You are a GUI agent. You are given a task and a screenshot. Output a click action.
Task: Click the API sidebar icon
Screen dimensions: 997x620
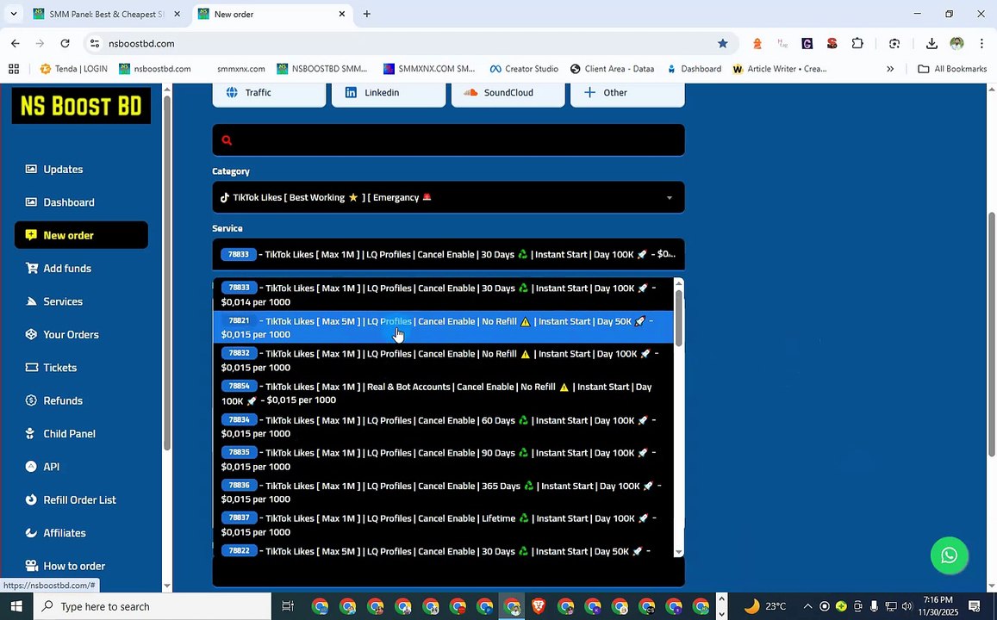tap(31, 466)
